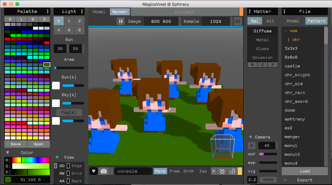The height and width of the screenshot is (185, 332).
Task: Switch to the Model tab in the top bar
Action: [99, 12]
